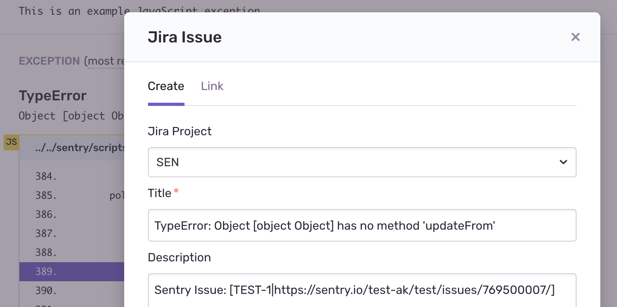This screenshot has height=307, width=617.
Task: Click the chevron on the SEN selector
Action: [x=563, y=162]
